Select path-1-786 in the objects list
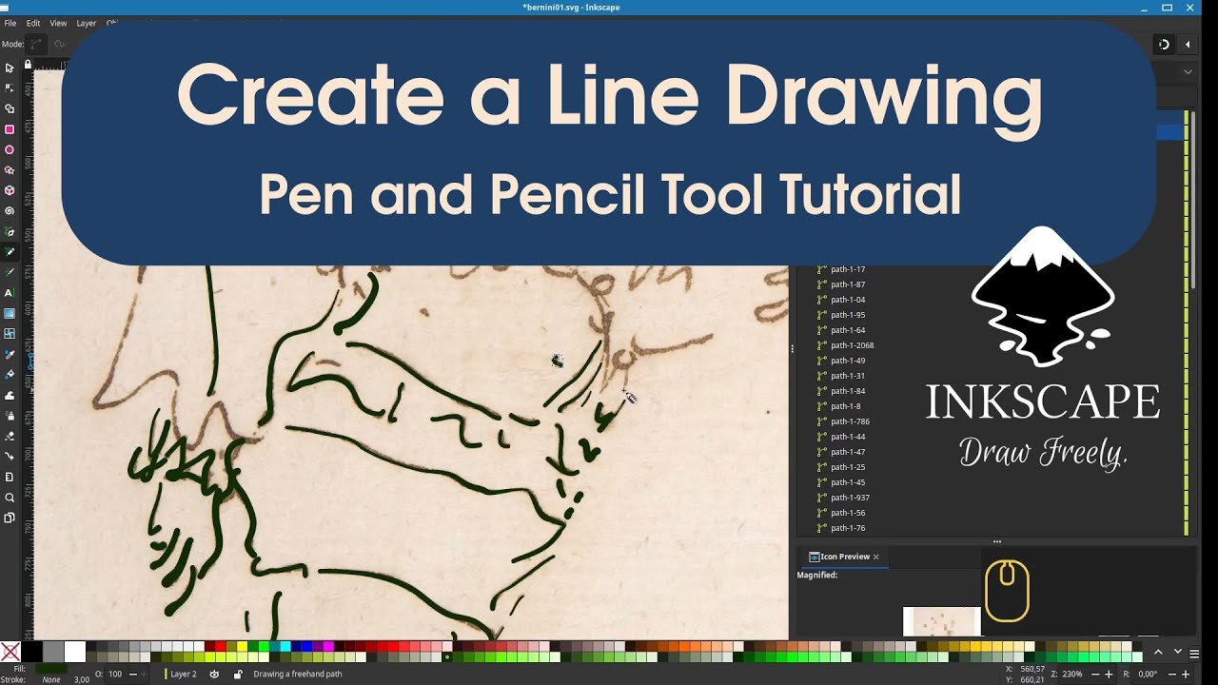 850,421
